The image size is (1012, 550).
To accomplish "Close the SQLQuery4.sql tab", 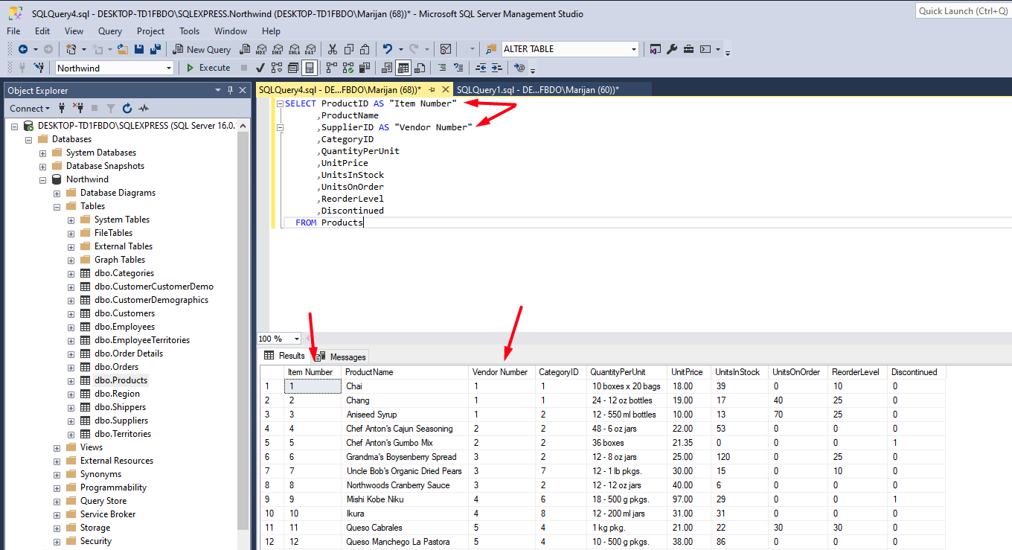I will [446, 89].
